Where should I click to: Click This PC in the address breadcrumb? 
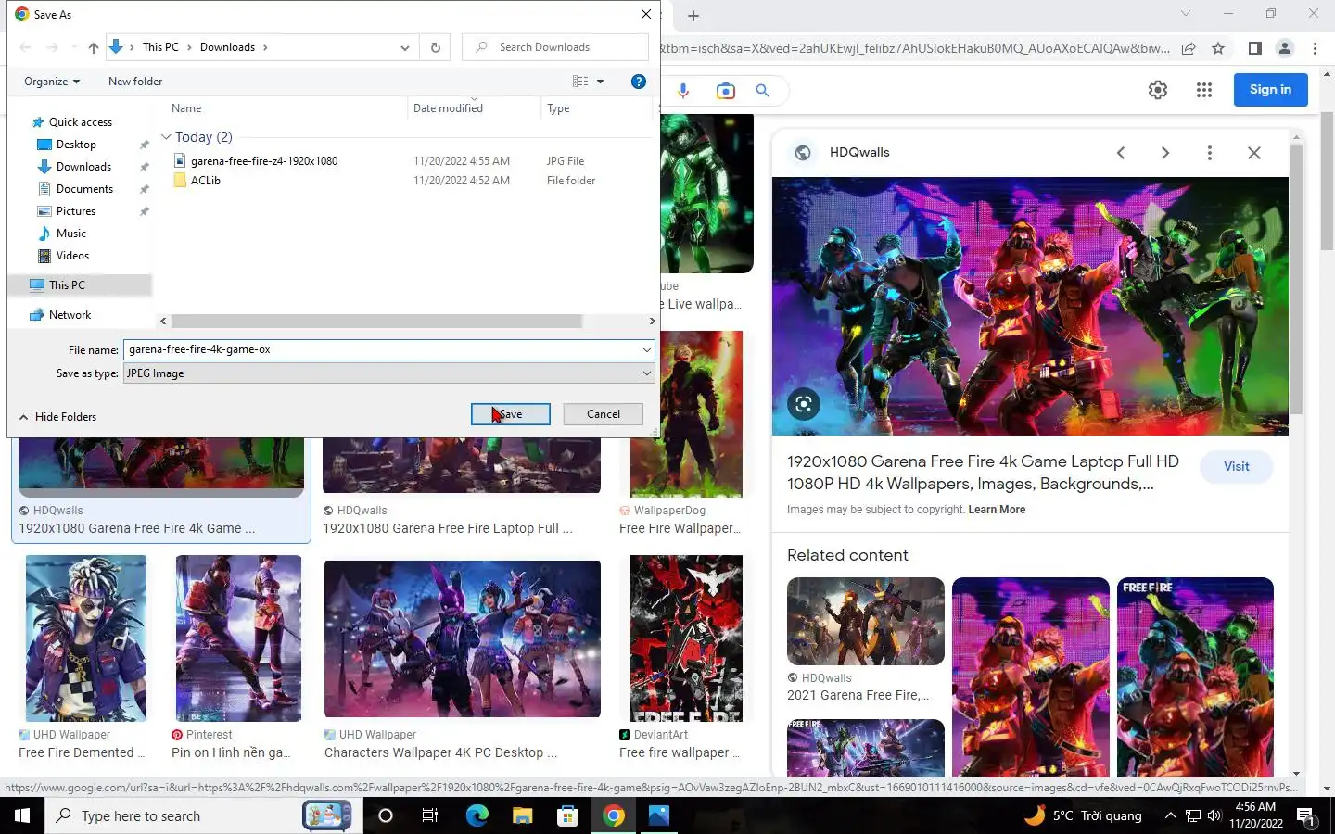pyautogui.click(x=160, y=47)
